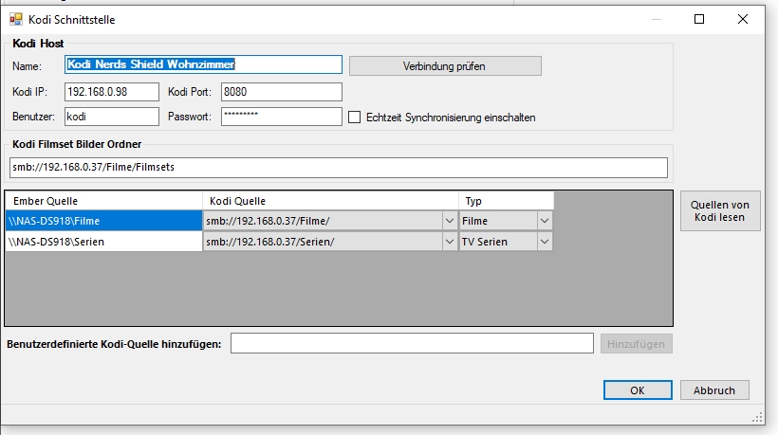Click the window resize grip corner
This screenshot has width=778, height=435.
pos(758,417)
